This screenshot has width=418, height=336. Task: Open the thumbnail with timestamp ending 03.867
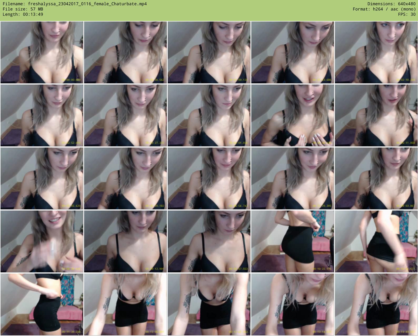coord(376,178)
